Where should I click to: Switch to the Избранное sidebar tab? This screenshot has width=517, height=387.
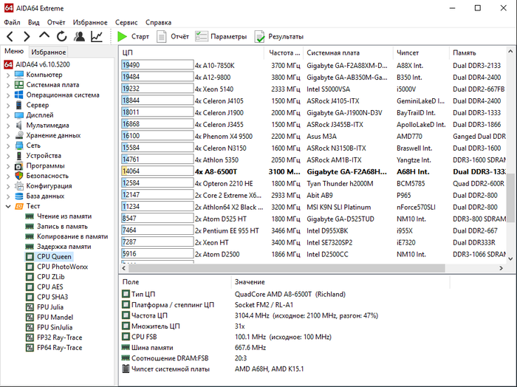click(x=49, y=52)
